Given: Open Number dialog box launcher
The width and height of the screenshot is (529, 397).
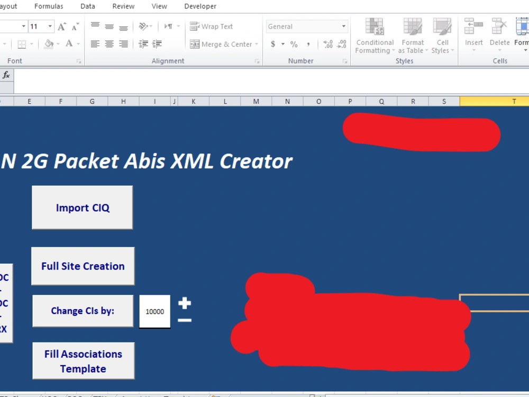Looking at the screenshot, I should click(x=345, y=61).
